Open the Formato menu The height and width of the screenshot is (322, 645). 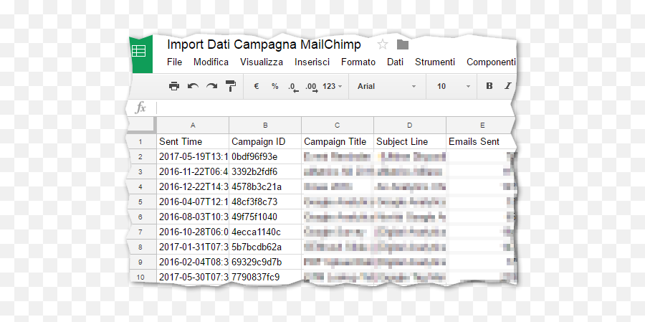(358, 62)
